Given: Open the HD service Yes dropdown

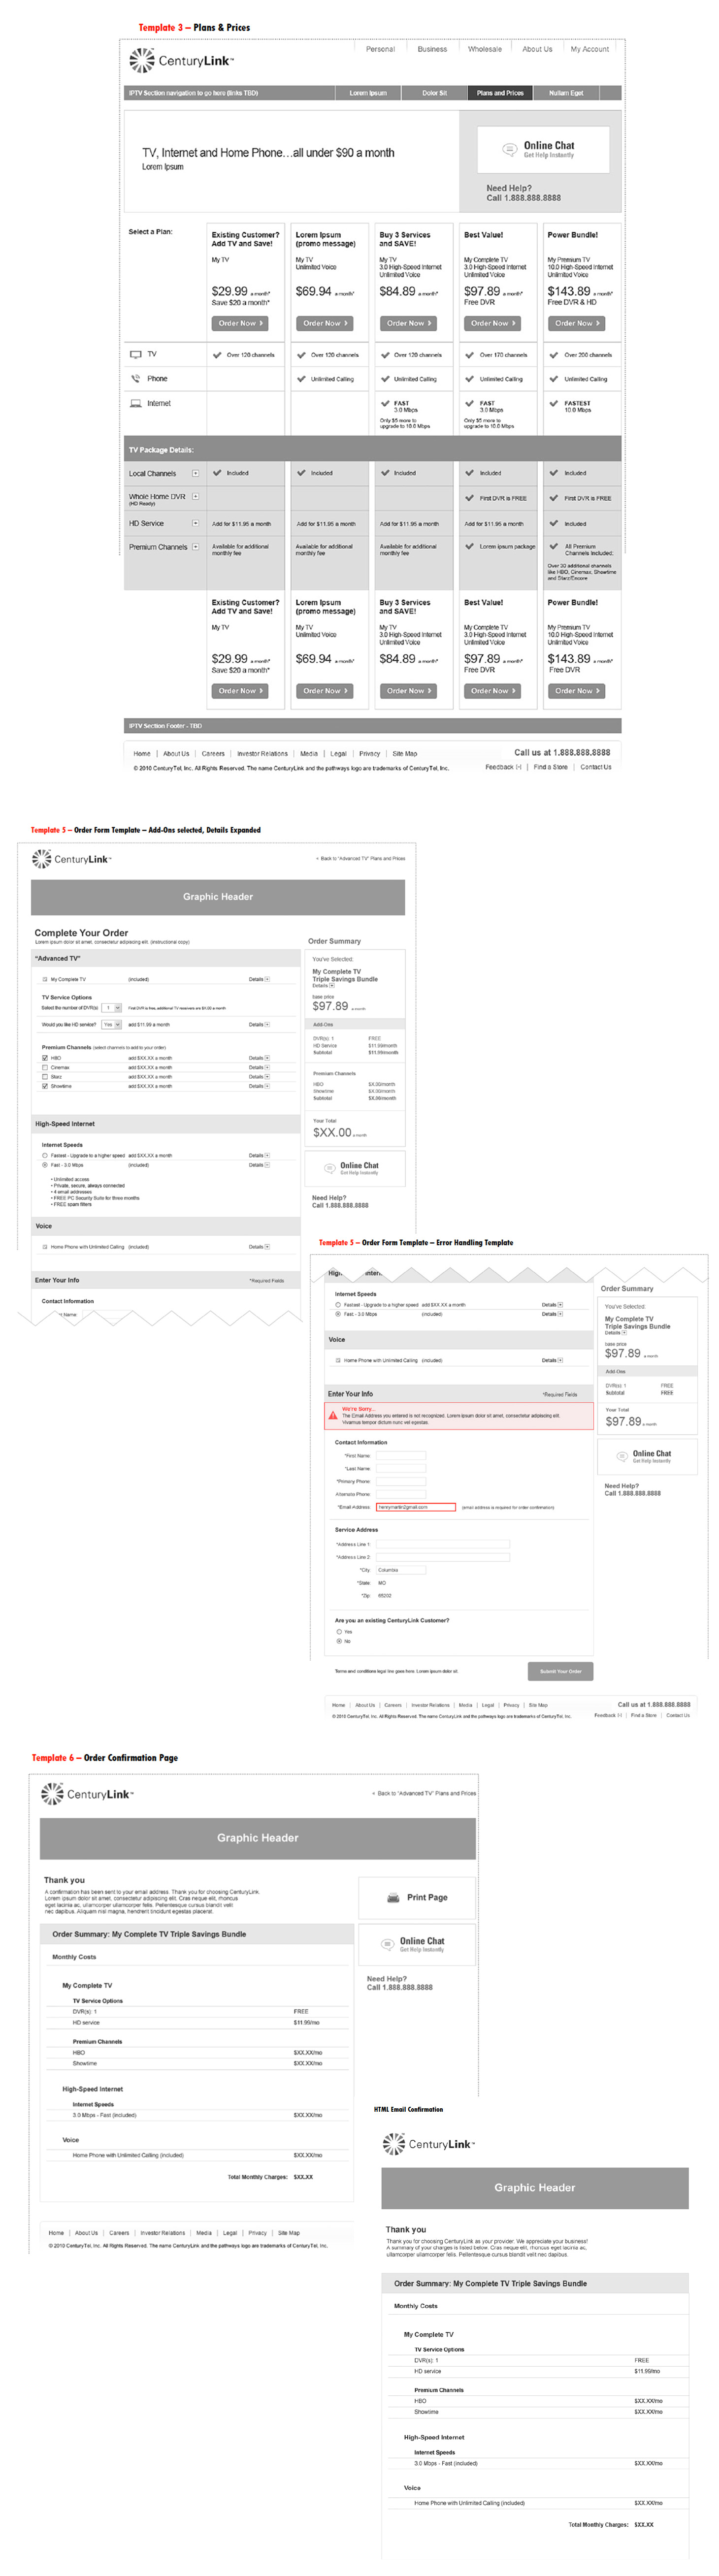Looking at the screenshot, I should pos(111,1025).
